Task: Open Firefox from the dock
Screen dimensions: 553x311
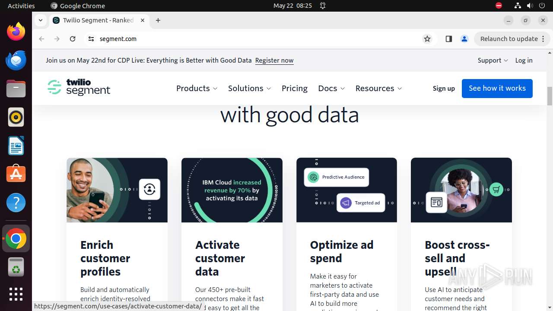Action: coord(16,32)
